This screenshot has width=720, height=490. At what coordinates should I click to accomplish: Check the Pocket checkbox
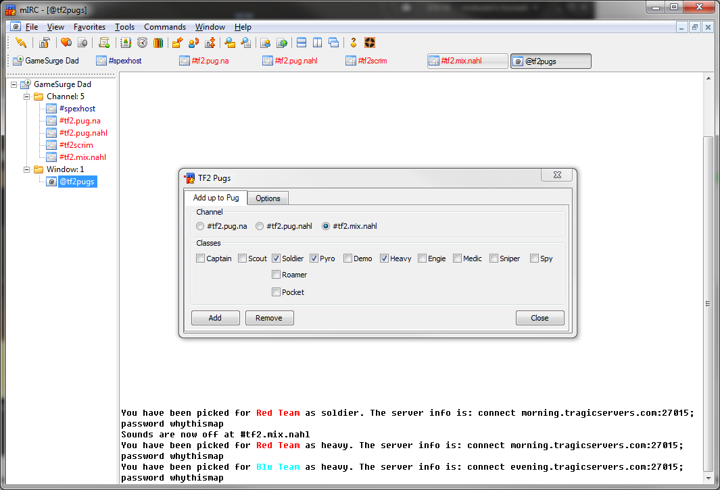click(x=276, y=292)
